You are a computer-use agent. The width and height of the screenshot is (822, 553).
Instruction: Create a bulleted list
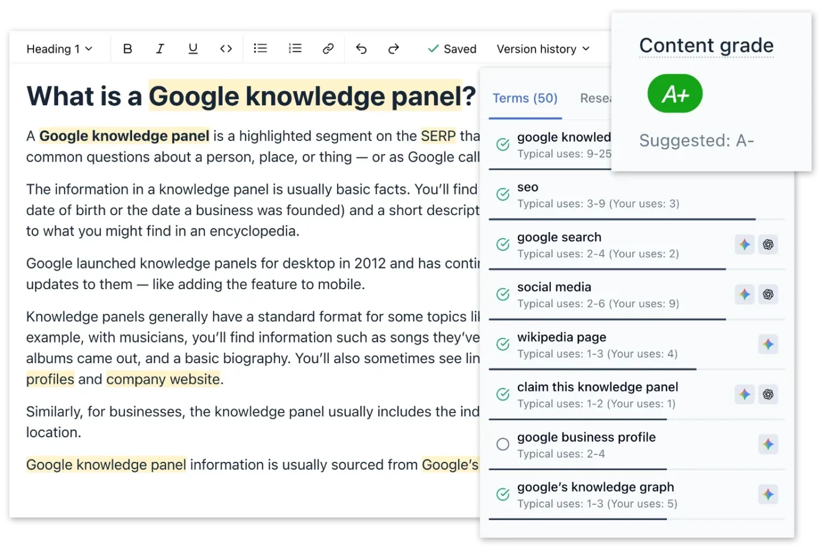click(260, 49)
